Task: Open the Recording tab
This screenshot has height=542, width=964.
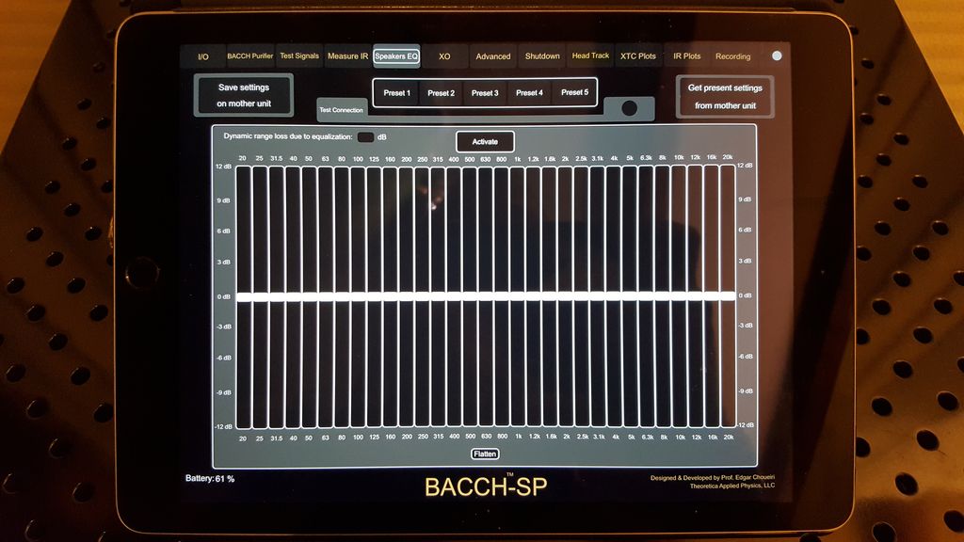Action: coord(732,56)
